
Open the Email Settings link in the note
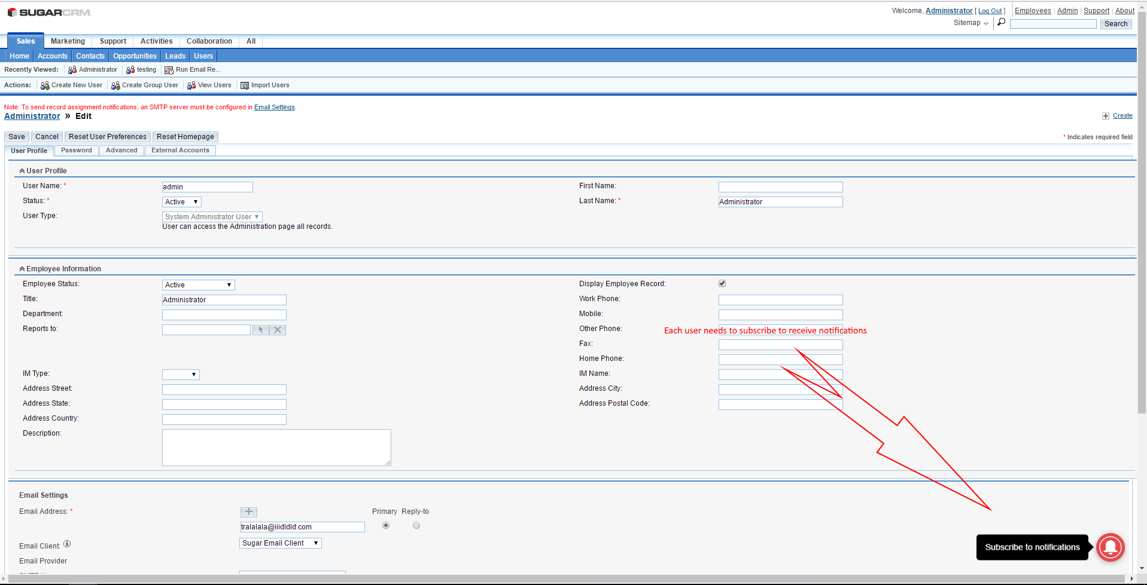tap(274, 108)
